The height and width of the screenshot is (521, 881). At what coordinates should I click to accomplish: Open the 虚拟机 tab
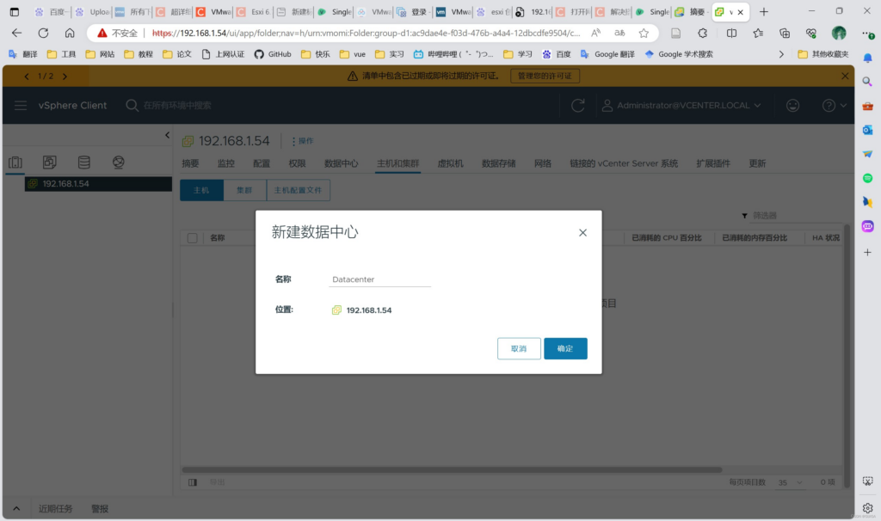pyautogui.click(x=450, y=163)
